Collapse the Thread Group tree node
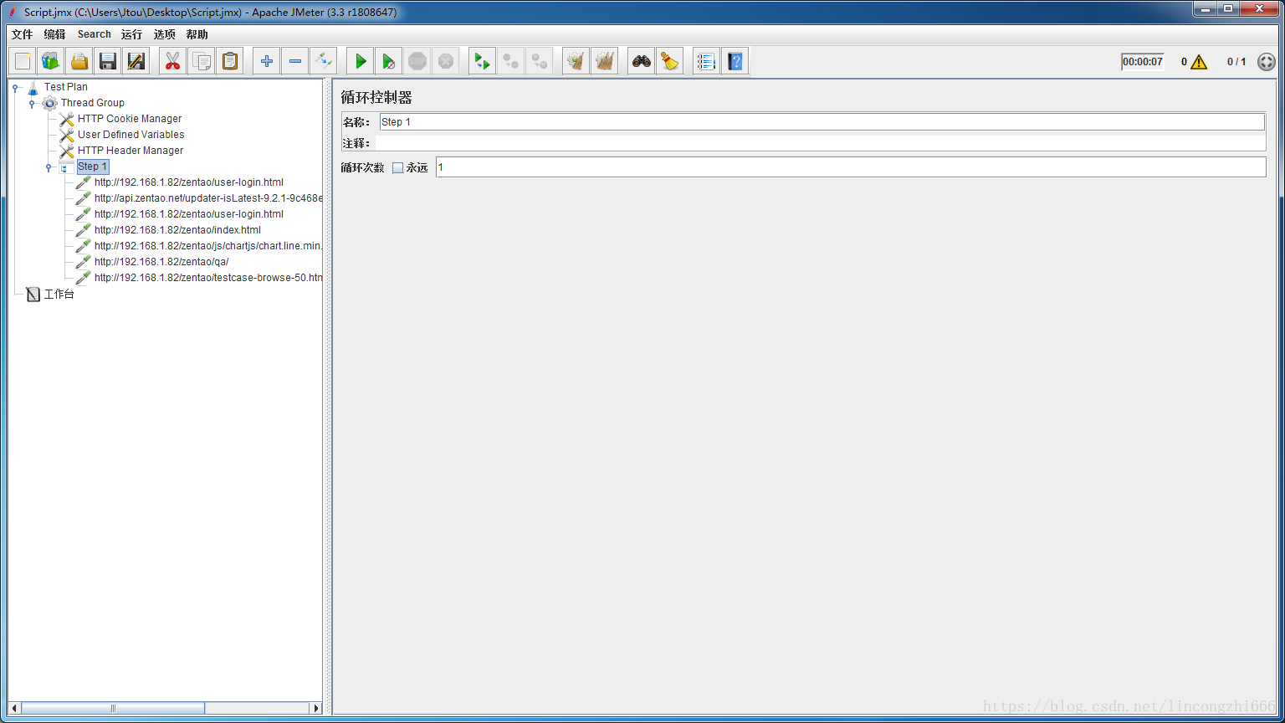The width and height of the screenshot is (1285, 723). click(32, 103)
